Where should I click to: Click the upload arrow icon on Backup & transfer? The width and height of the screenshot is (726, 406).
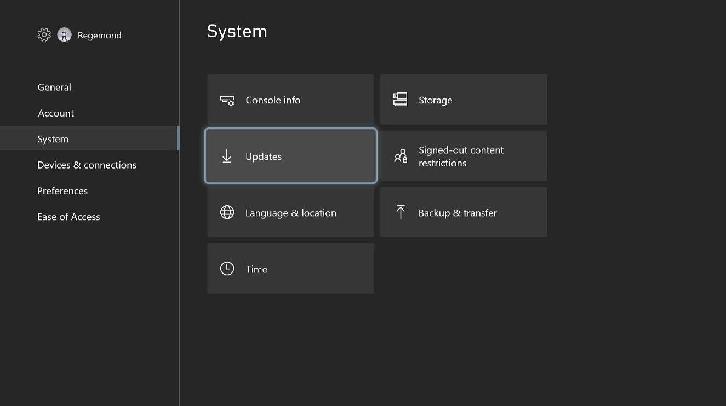point(400,212)
